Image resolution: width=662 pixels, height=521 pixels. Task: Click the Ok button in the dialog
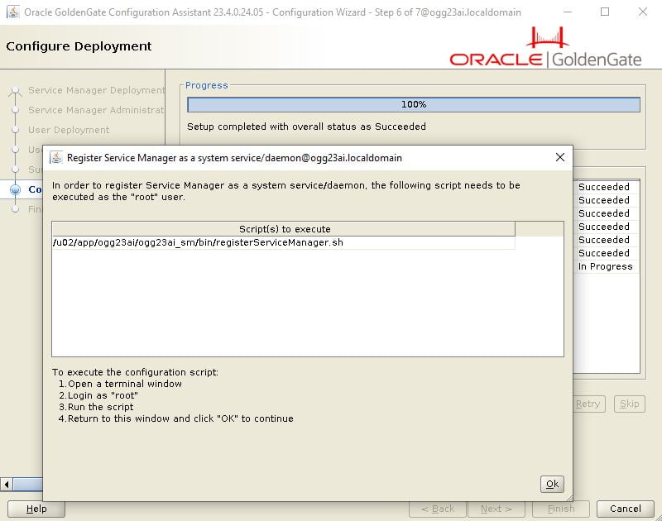click(552, 484)
